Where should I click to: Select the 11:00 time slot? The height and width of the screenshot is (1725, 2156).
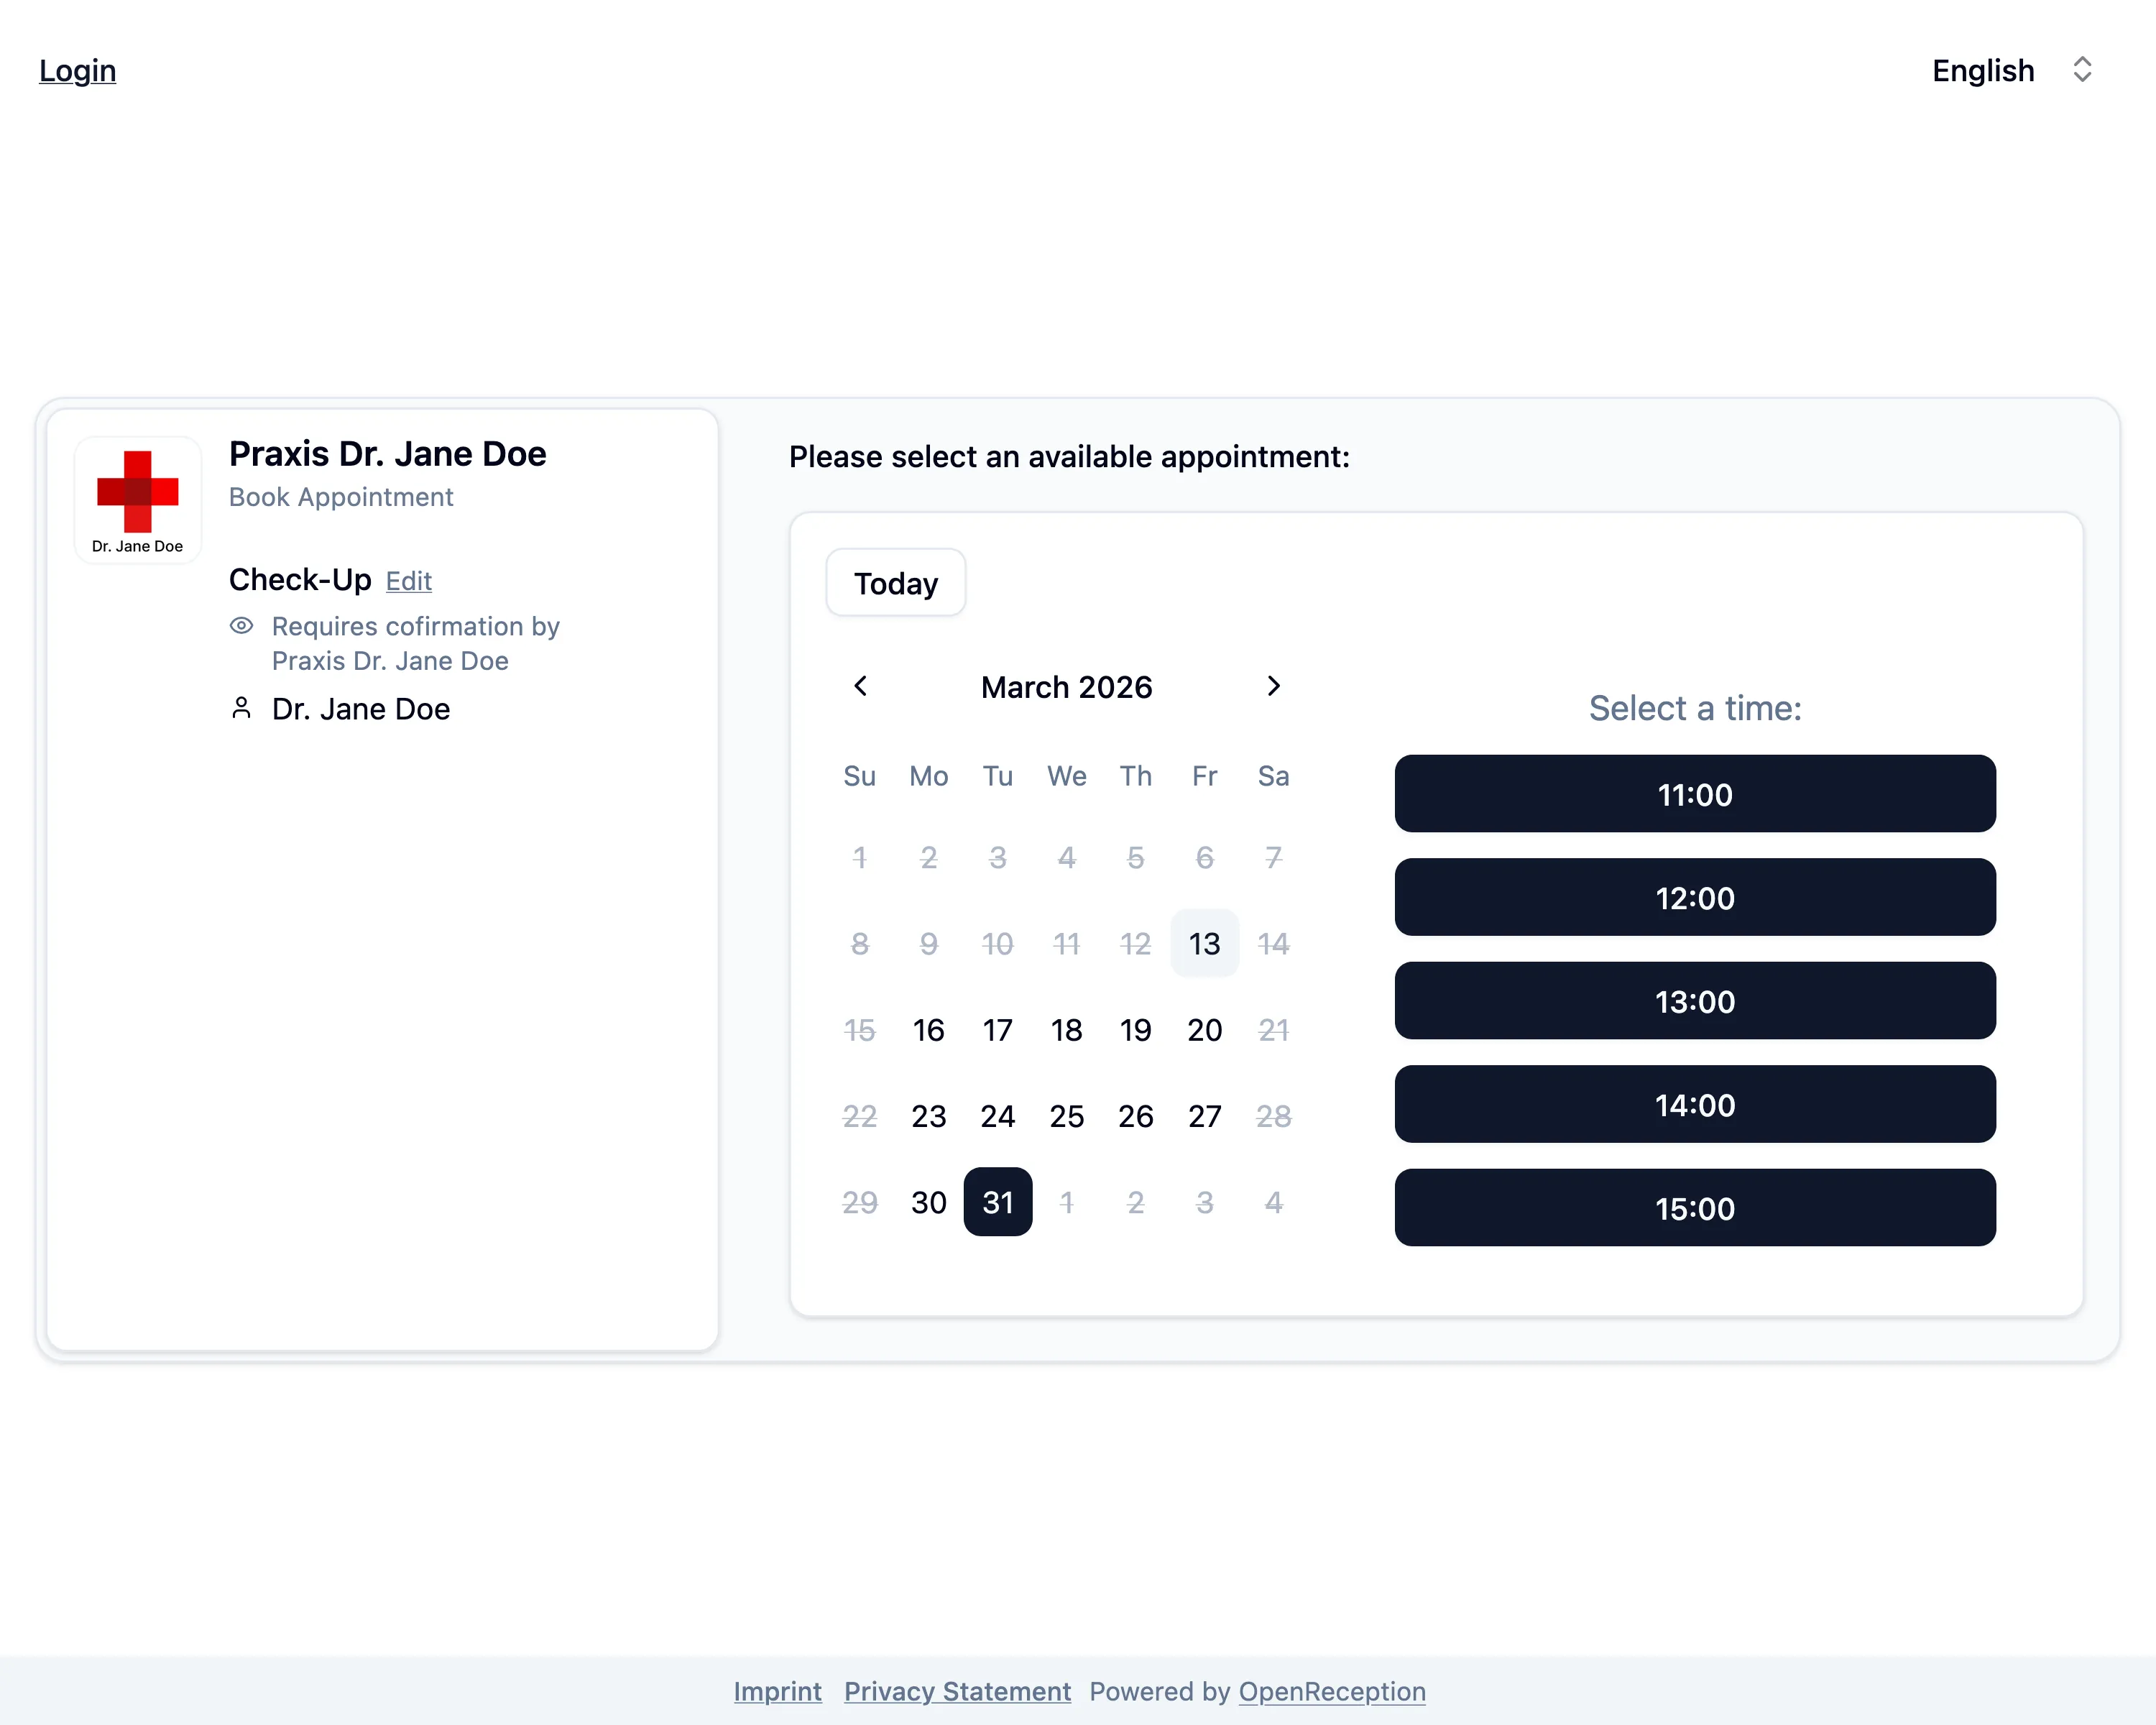point(1694,795)
